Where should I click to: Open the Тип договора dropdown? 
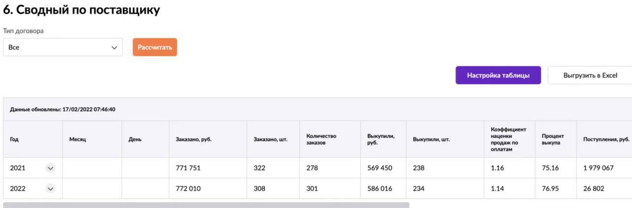click(x=63, y=47)
